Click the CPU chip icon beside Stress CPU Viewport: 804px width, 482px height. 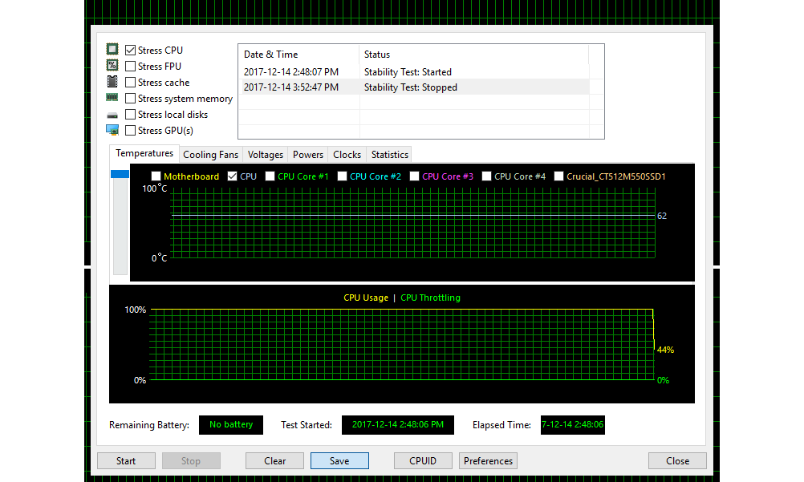[112, 50]
